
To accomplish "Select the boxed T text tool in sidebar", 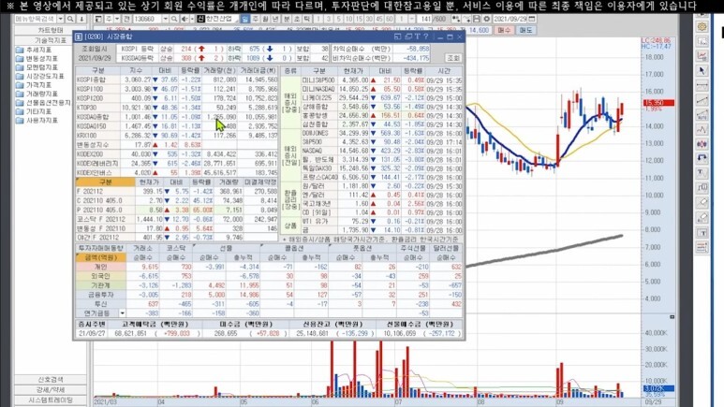I will tap(702, 232).
